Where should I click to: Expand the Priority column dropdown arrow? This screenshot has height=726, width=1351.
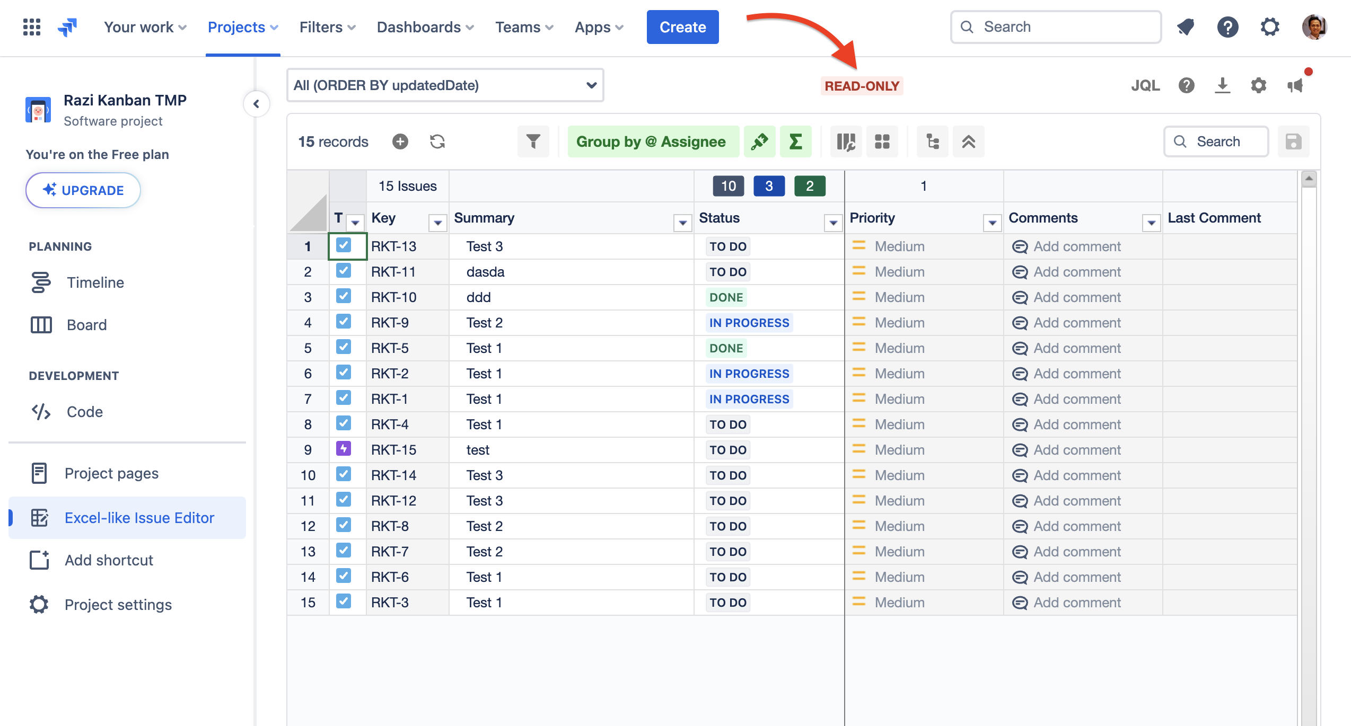(992, 223)
